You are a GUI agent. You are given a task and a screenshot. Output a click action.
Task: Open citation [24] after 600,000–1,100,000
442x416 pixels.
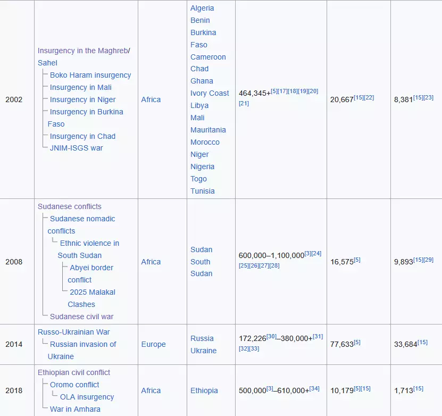(316, 253)
